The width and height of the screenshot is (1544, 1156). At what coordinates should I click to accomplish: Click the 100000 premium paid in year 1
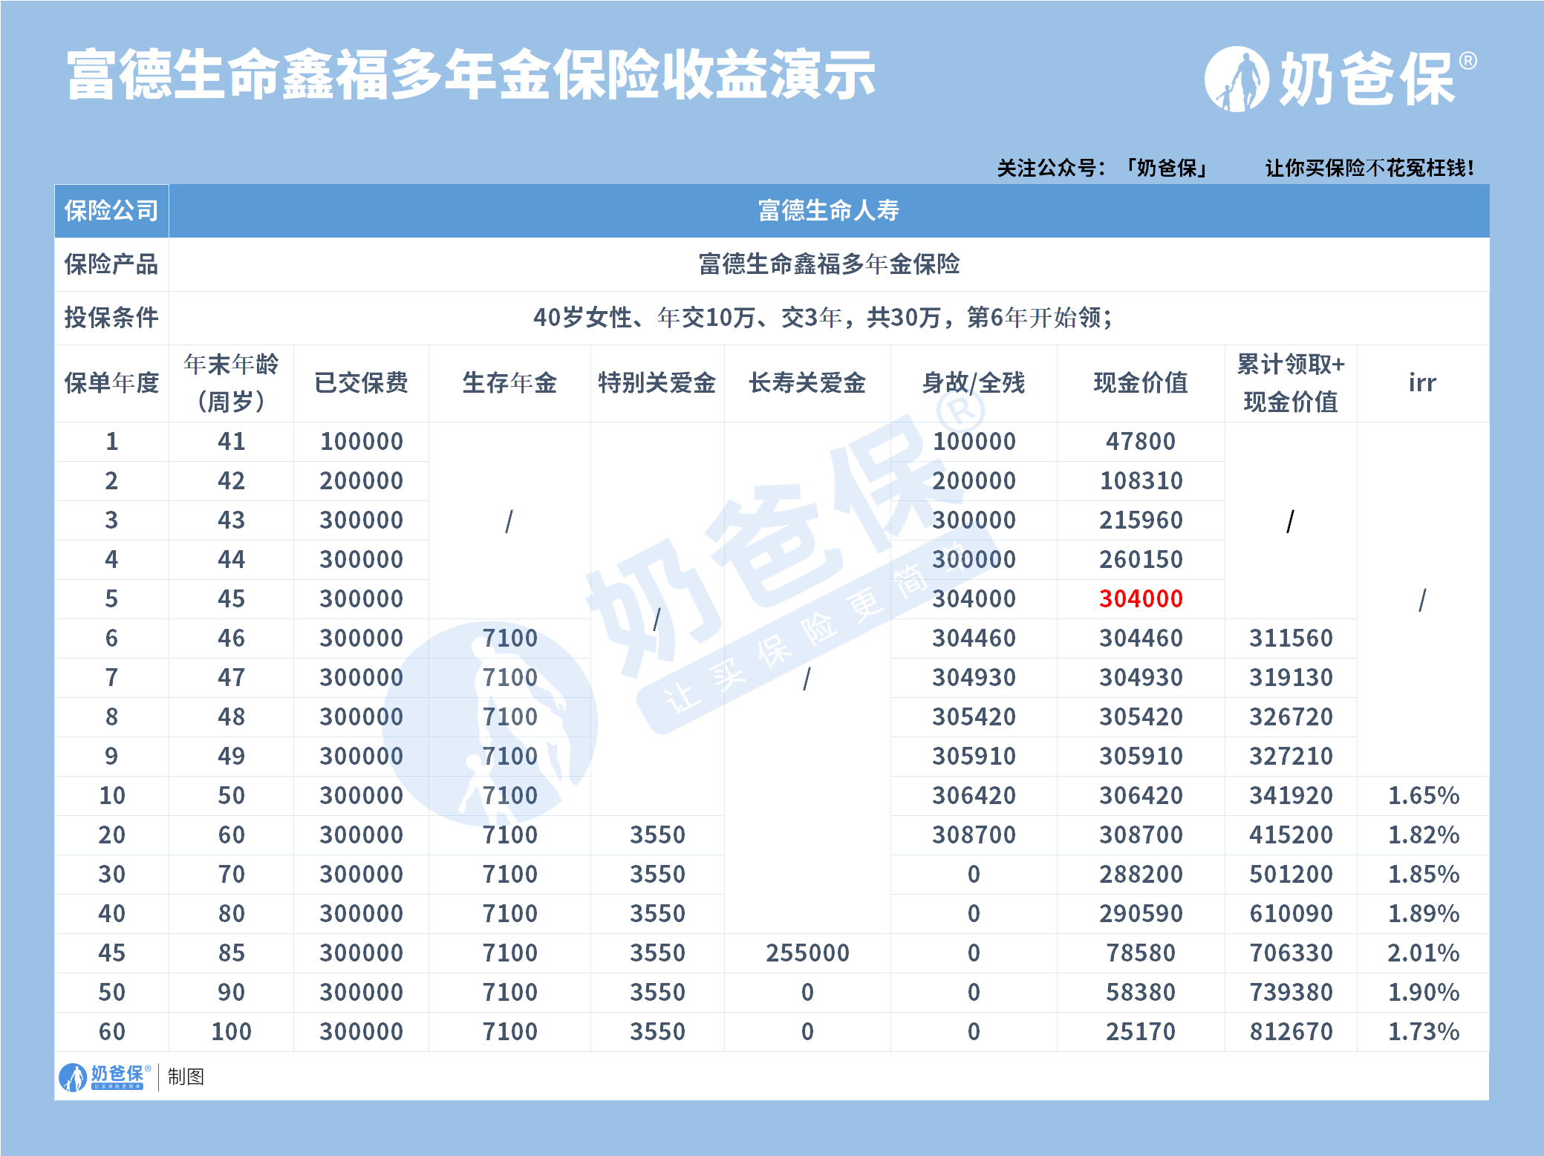coord(361,441)
